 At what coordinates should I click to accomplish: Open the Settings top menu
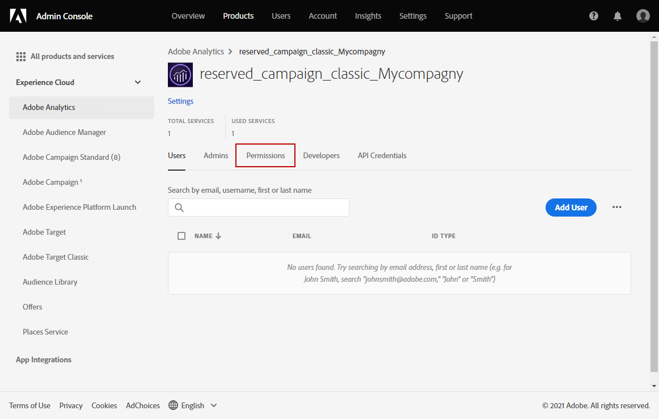coord(413,16)
